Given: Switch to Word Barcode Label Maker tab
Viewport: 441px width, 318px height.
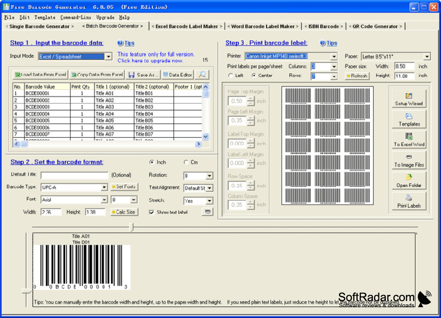Looking at the screenshot, I should 263,26.
